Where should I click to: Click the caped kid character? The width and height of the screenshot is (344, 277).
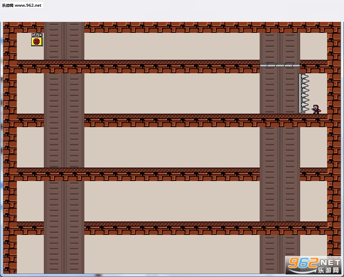(x=316, y=109)
